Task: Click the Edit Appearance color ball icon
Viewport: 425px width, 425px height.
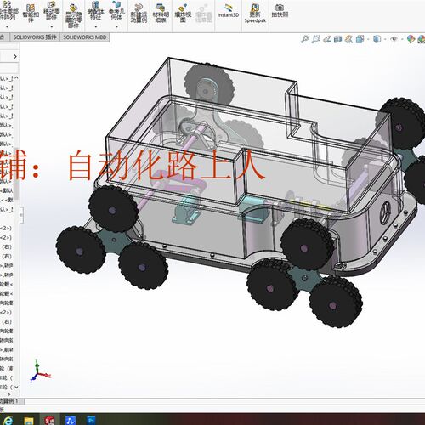Action: coord(411,39)
